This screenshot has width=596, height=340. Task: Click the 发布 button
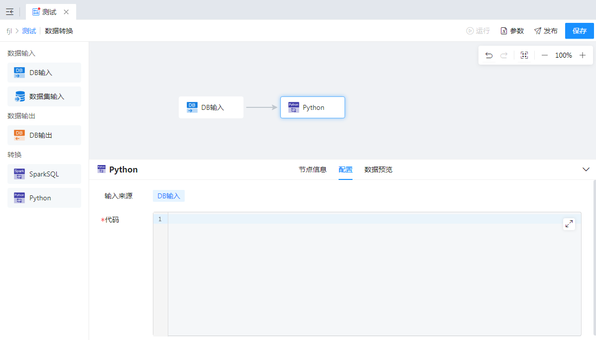point(546,31)
